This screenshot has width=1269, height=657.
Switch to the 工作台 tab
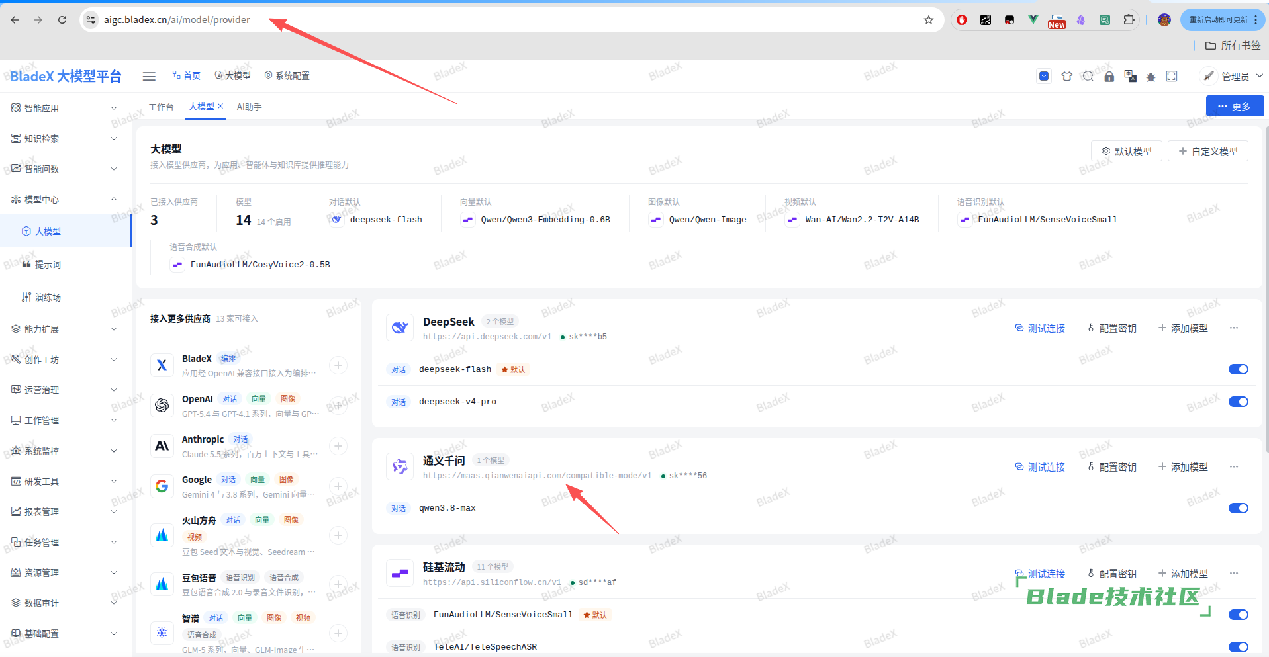pos(161,107)
